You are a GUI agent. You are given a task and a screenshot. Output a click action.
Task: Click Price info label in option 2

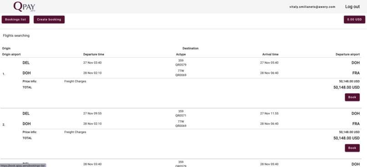30,132
